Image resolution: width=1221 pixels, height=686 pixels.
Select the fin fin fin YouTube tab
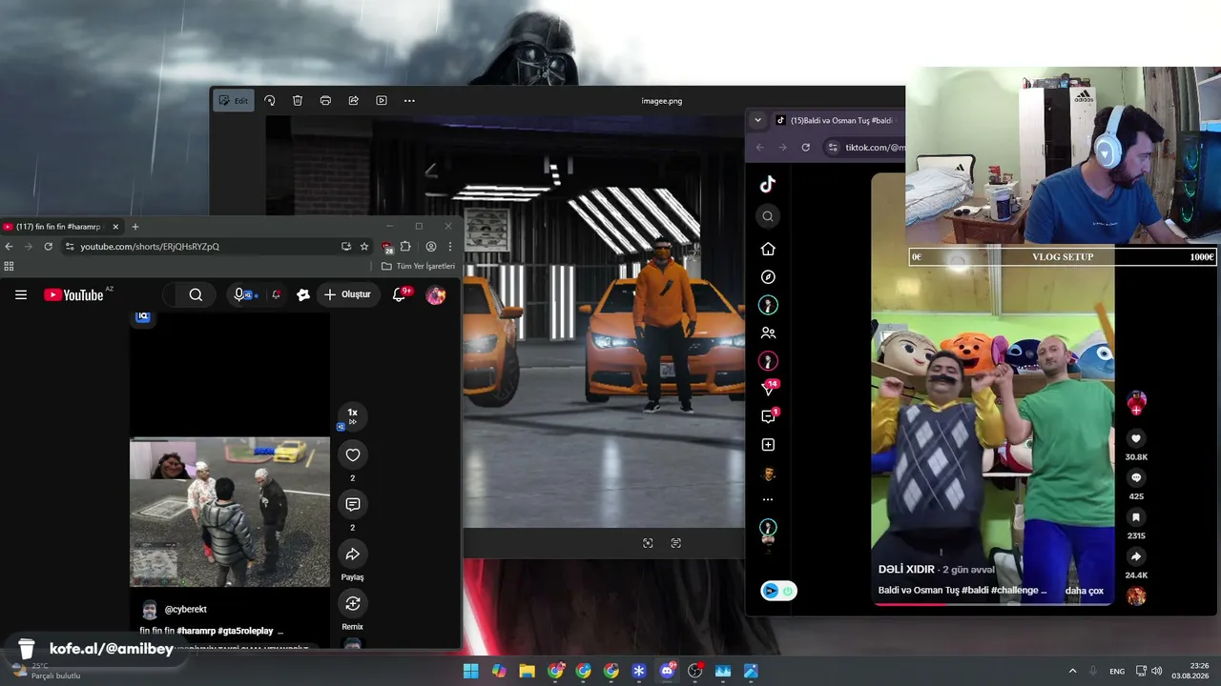(61, 227)
